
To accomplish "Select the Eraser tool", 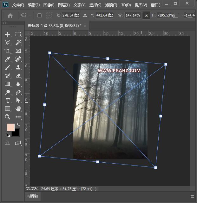I will coord(18,76).
